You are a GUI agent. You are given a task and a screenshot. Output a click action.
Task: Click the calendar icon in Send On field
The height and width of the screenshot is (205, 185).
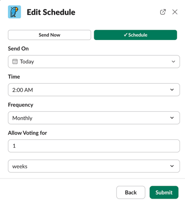point(15,62)
